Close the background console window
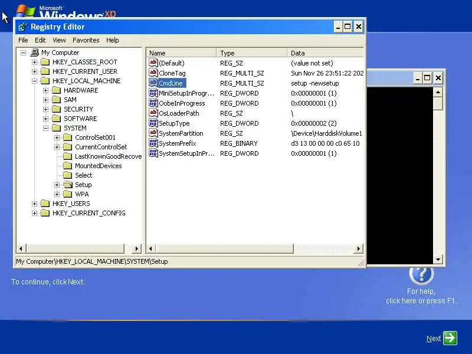 pos(438,78)
